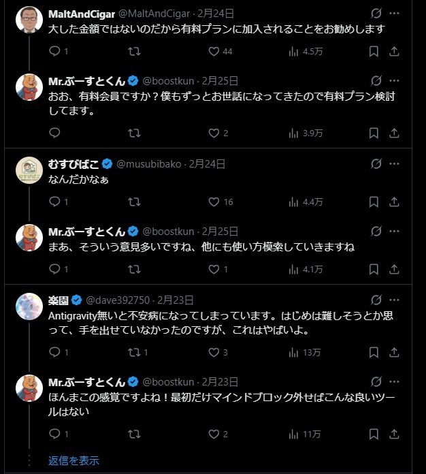Reply to MaltAndCigar's tweet
The width and height of the screenshot is (426, 474).
[55, 51]
